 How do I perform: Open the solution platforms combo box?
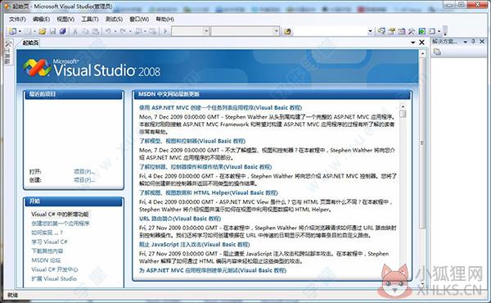click(x=245, y=31)
